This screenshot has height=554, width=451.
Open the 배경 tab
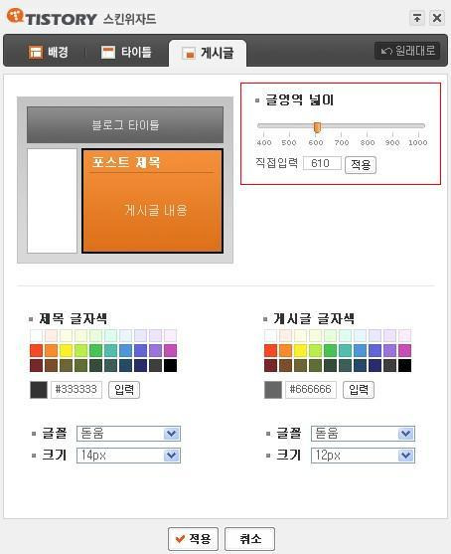49,53
